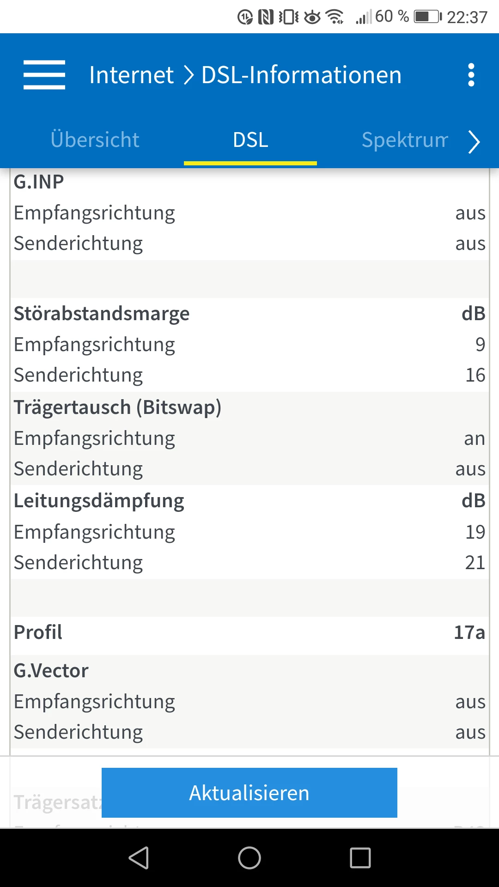This screenshot has width=499, height=887.
Task: Tap the Wi-Fi status icon
Action: point(335,17)
